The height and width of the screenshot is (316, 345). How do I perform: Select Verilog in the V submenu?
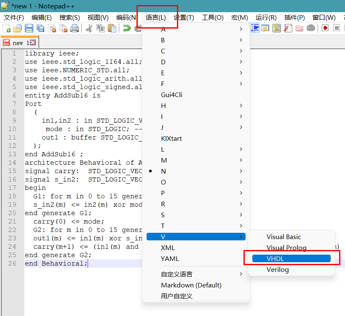292,269
